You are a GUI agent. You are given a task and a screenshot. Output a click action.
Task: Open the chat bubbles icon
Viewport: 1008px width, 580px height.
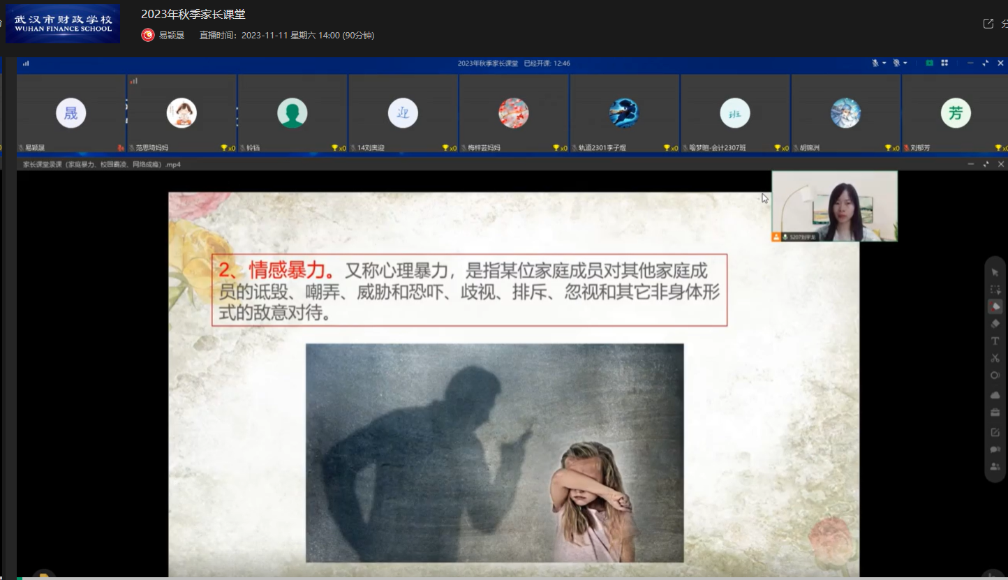pos(995,449)
